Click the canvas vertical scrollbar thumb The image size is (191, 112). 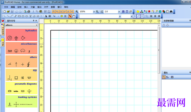tap(159, 50)
